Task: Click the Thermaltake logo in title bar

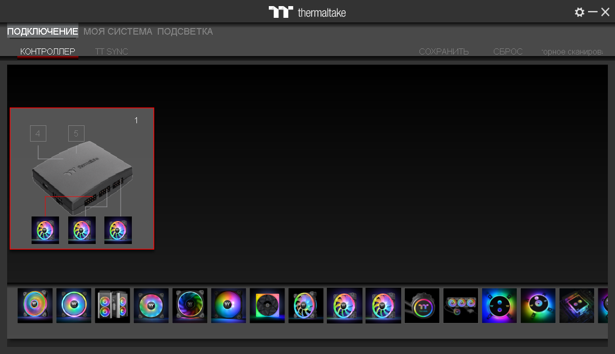Action: (307, 12)
